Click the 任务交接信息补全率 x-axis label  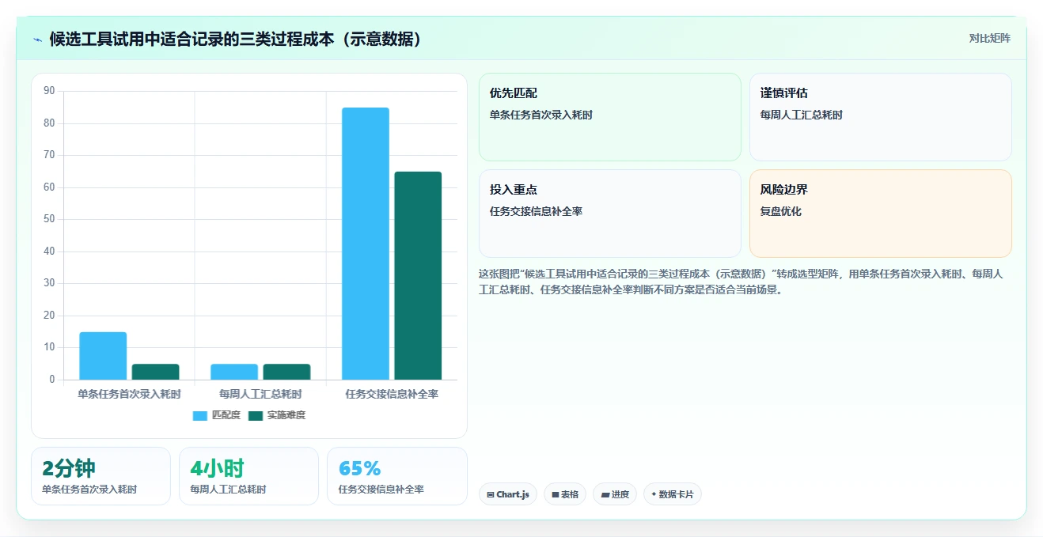coord(392,394)
